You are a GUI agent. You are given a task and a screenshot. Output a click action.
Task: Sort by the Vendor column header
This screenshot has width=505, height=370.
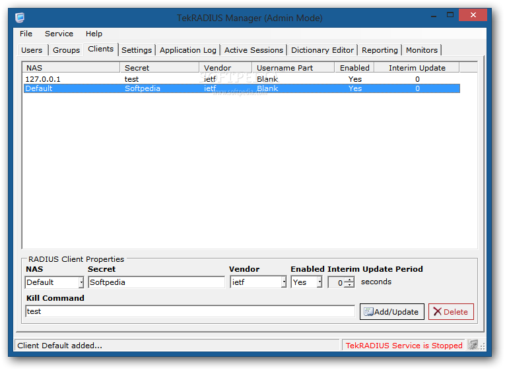(x=226, y=68)
